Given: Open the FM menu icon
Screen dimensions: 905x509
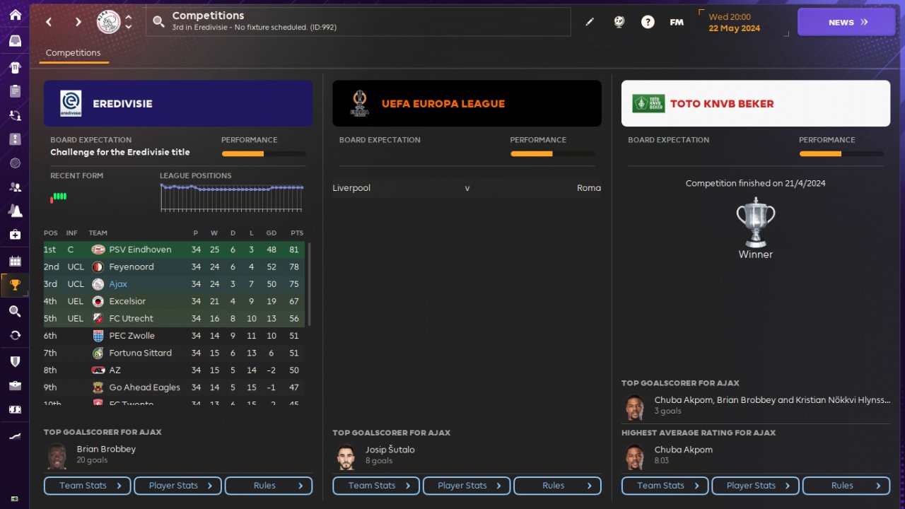Looking at the screenshot, I should tap(677, 22).
